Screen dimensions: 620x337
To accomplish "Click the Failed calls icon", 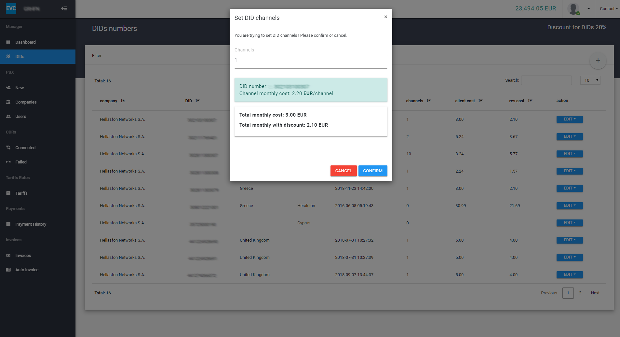I will pos(9,162).
